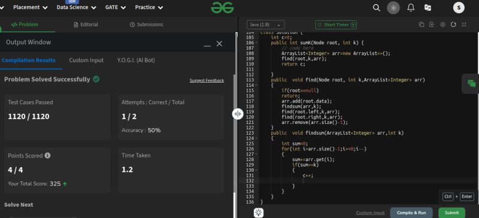This screenshot has width=479, height=218.
Task: Collapse code fold arrow at line 106
Action: coord(256,43)
